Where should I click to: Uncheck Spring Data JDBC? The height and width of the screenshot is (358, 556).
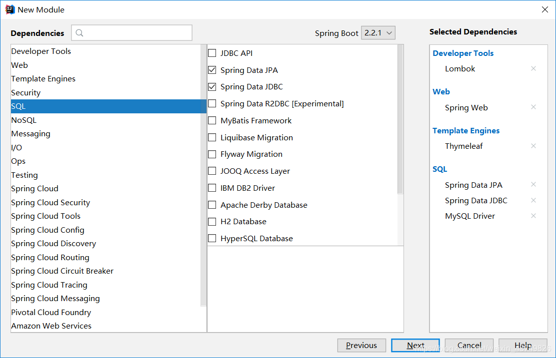tap(212, 87)
